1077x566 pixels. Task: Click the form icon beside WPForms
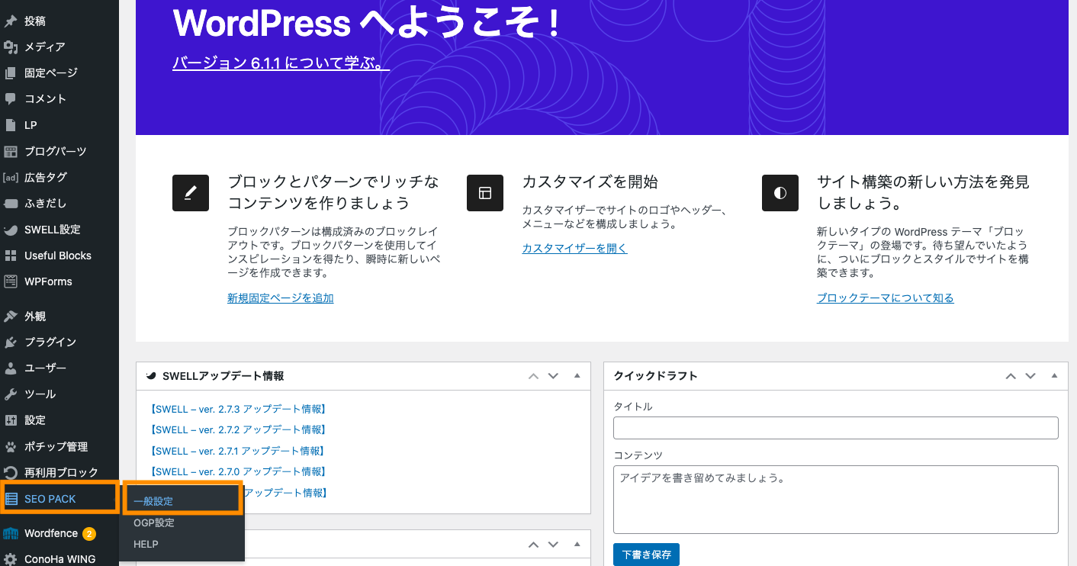pos(11,281)
